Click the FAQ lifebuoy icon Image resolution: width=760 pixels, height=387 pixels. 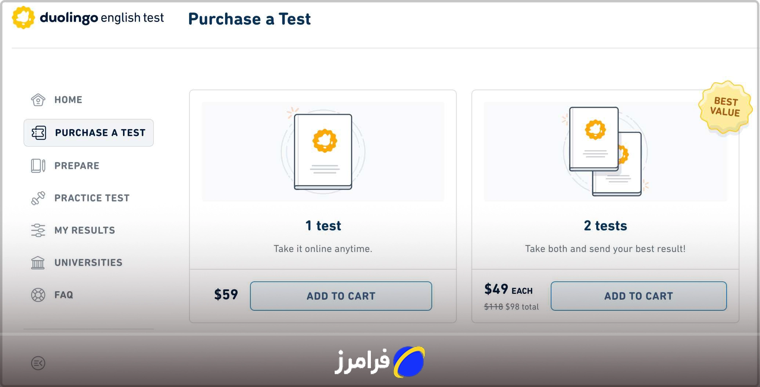(38, 295)
